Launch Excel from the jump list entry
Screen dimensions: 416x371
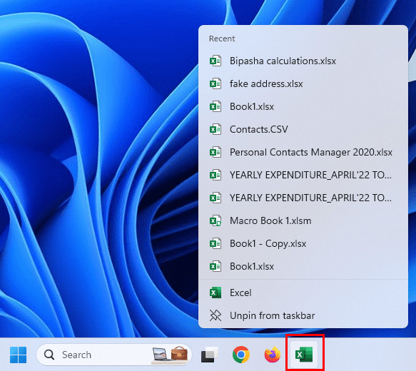(303, 293)
